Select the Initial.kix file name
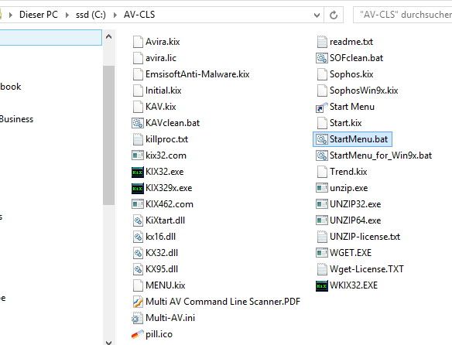 tap(163, 91)
